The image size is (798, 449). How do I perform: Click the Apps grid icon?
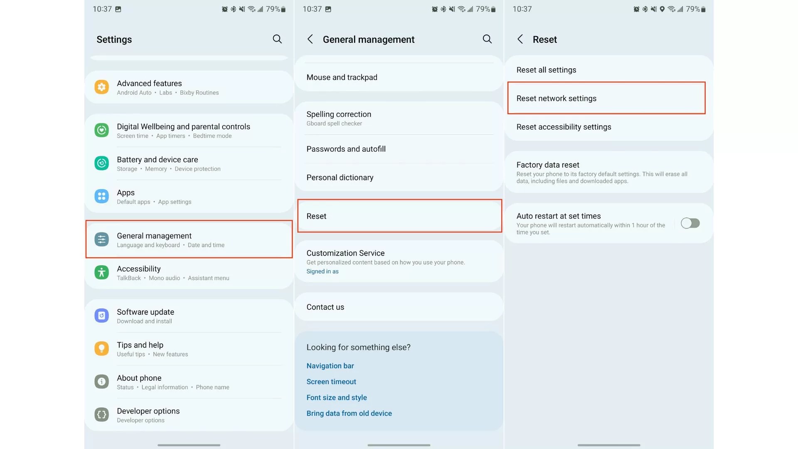pyautogui.click(x=101, y=196)
